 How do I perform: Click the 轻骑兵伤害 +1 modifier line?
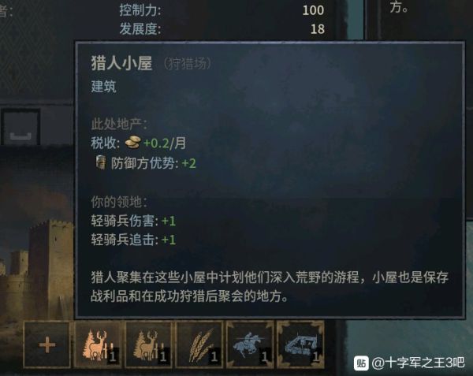coord(133,221)
